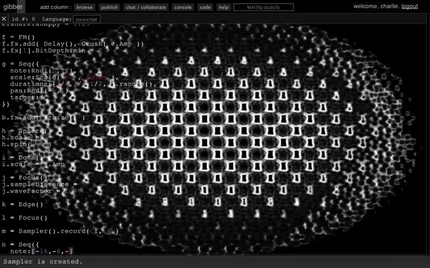Adjust the text bg opacity slider
The width and height of the screenshot is (430, 268).
point(263,7)
